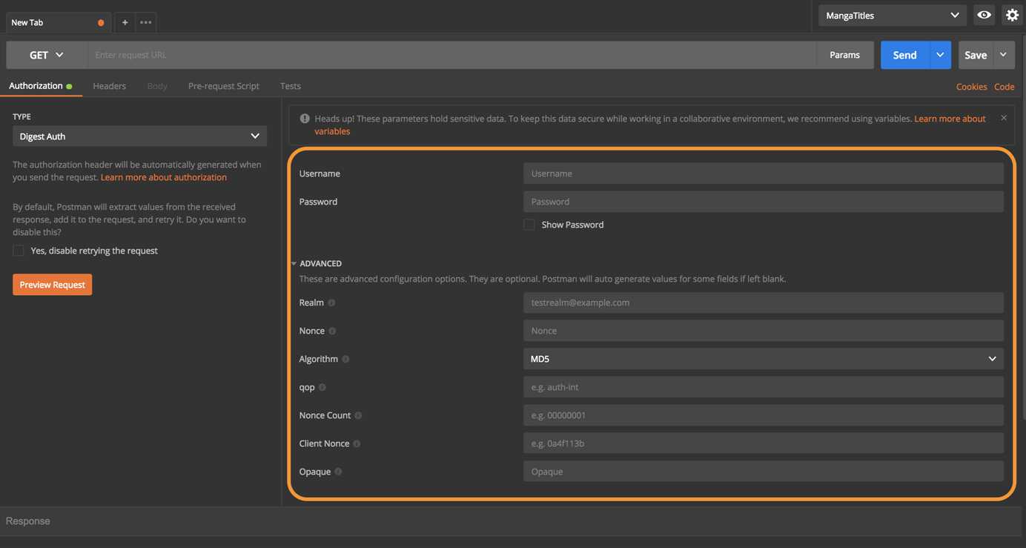Add a new tab with plus icon
The image size is (1026, 548).
coord(125,22)
